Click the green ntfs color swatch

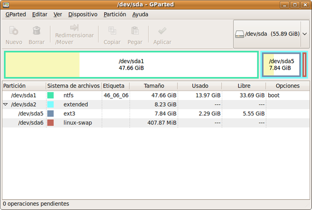click(x=51, y=95)
